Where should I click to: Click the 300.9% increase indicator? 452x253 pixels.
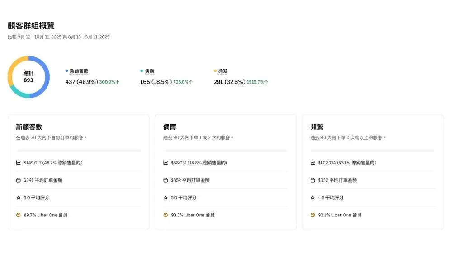(x=109, y=82)
